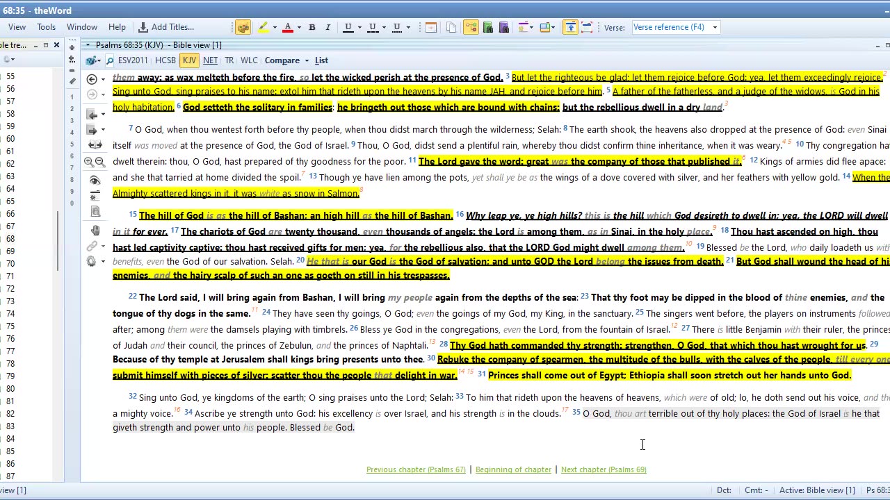
Task: Open Previous chapter (Psalms 67) link
Action: 416,469
